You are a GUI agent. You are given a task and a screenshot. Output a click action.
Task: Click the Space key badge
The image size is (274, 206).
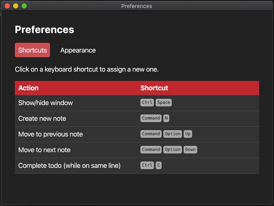coord(164,102)
